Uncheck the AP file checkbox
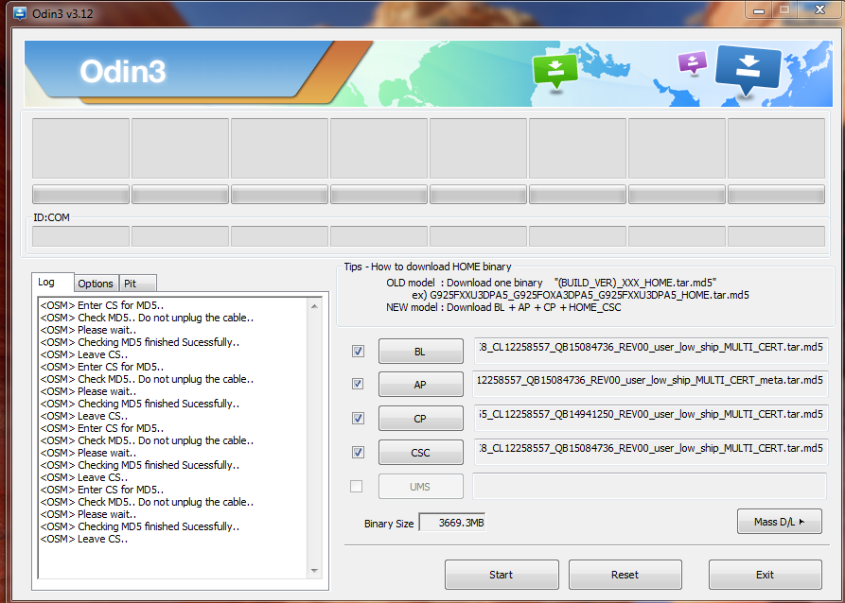 pos(358,384)
